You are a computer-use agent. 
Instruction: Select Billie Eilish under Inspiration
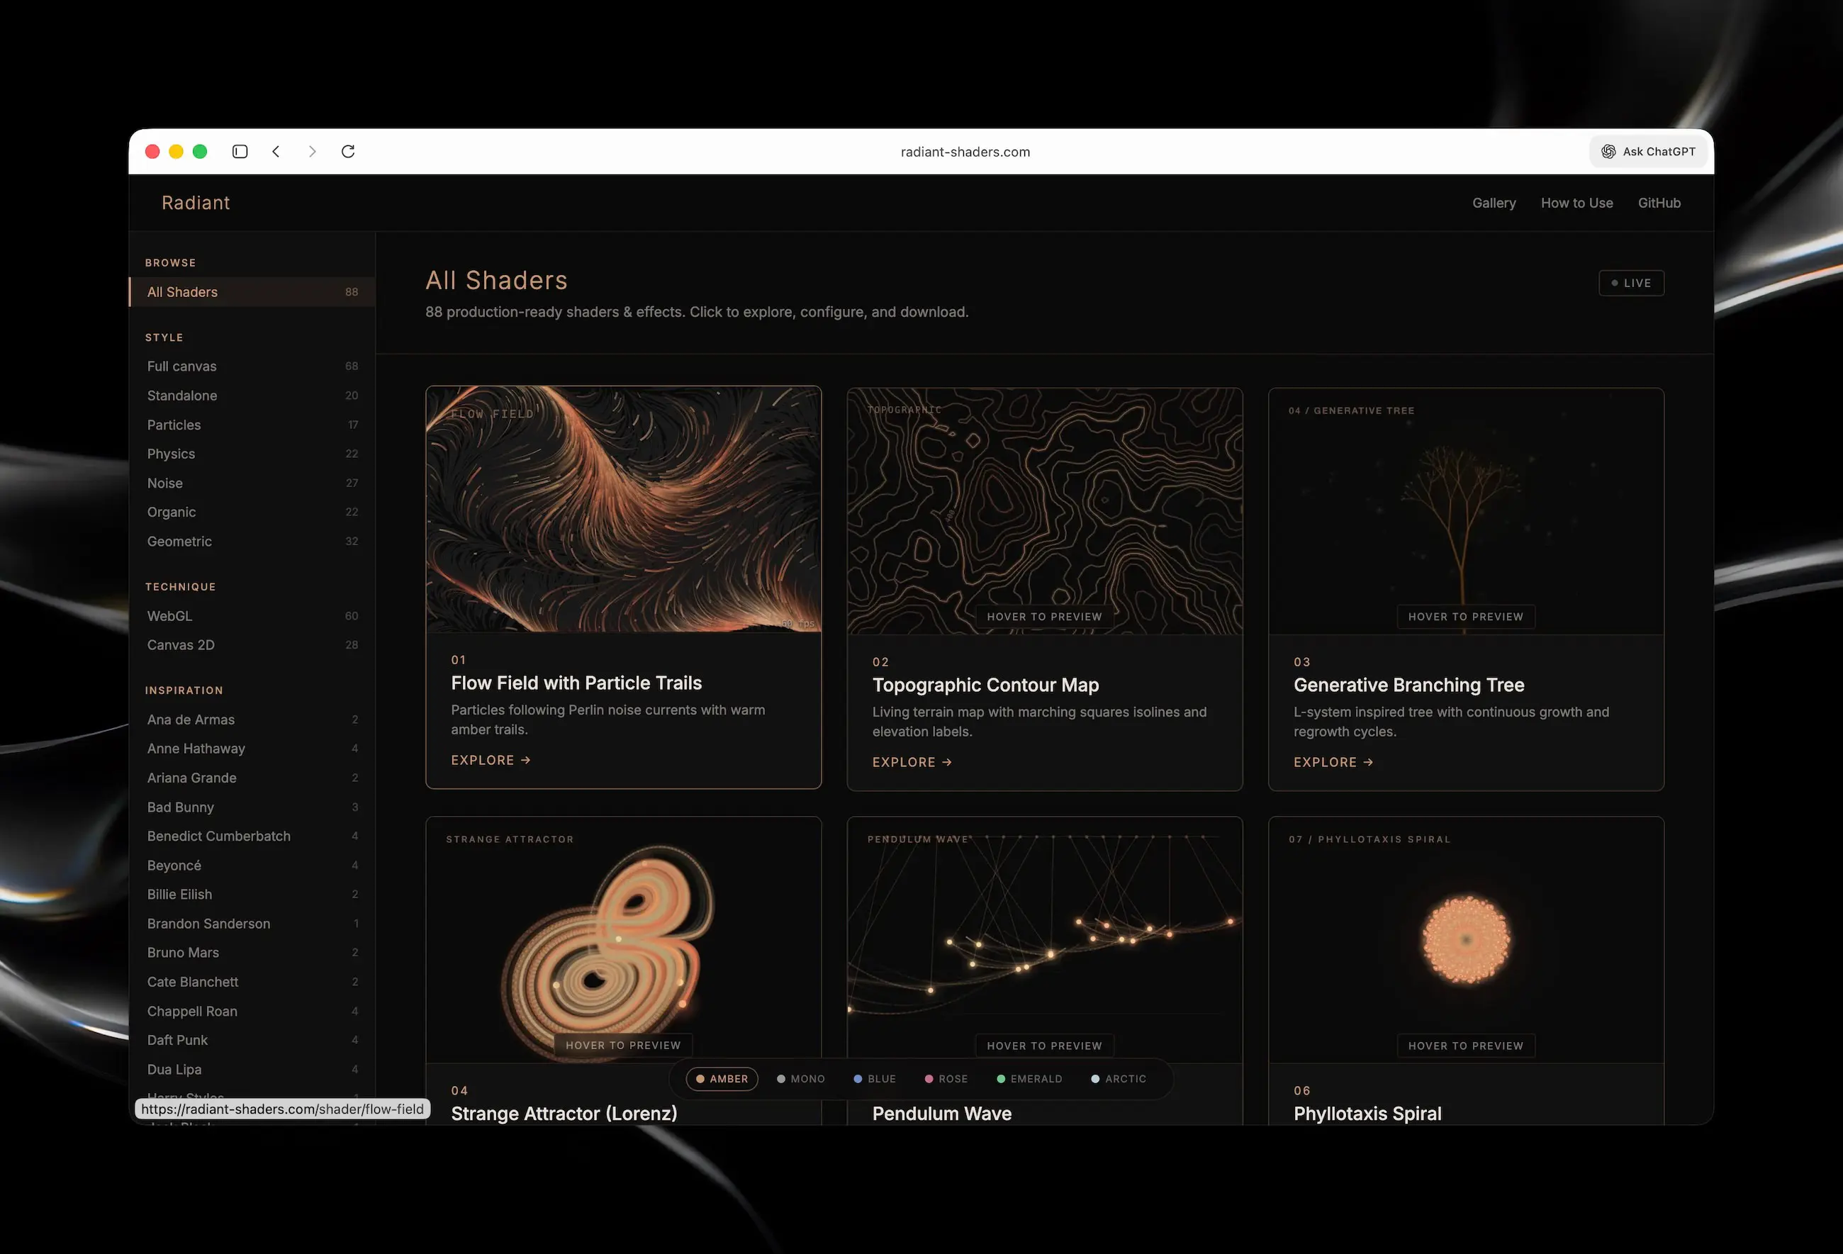(179, 895)
